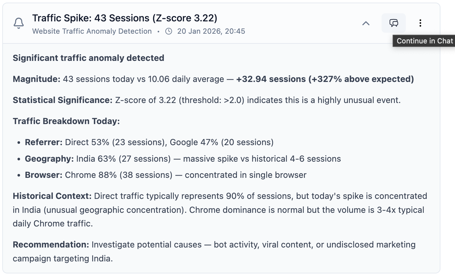Click the Continue in Chat tooltip
Screen dimensions: 455x276
click(424, 41)
